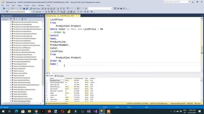Open the Help menu
Image resolution: width=204 pixels, height=114 pixels.
[48, 5]
